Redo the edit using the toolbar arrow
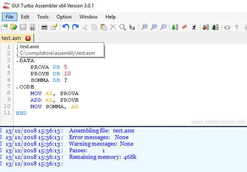The image size is (247, 172). 75,27
